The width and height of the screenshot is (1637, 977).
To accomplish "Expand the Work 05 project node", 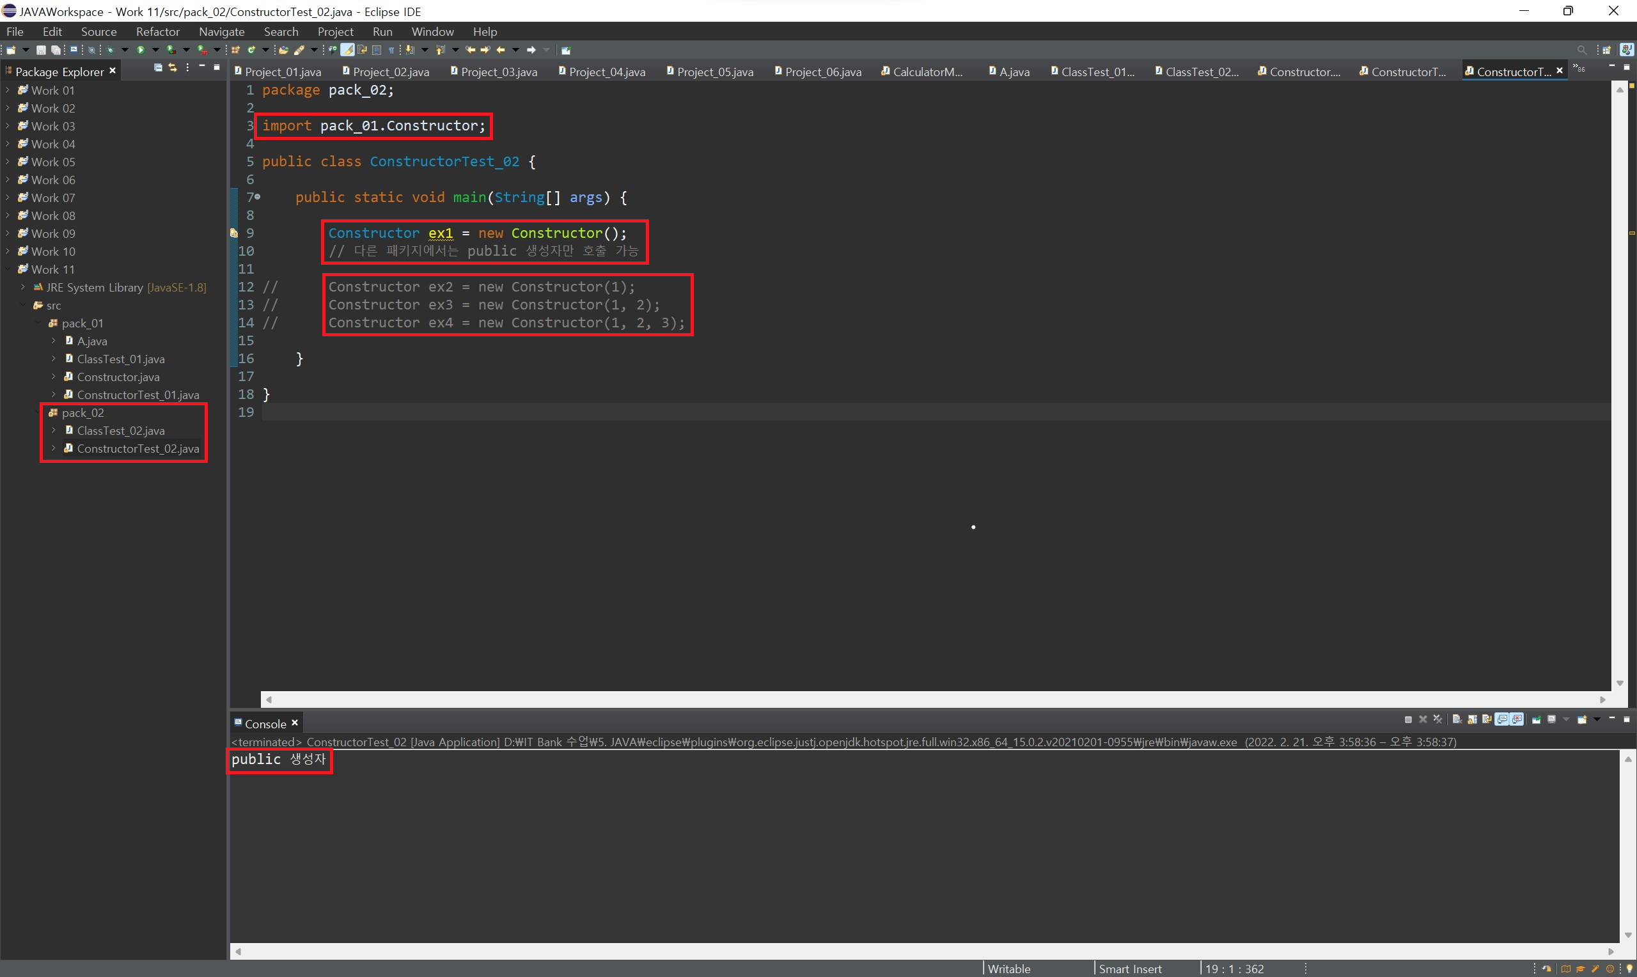I will (x=7, y=162).
